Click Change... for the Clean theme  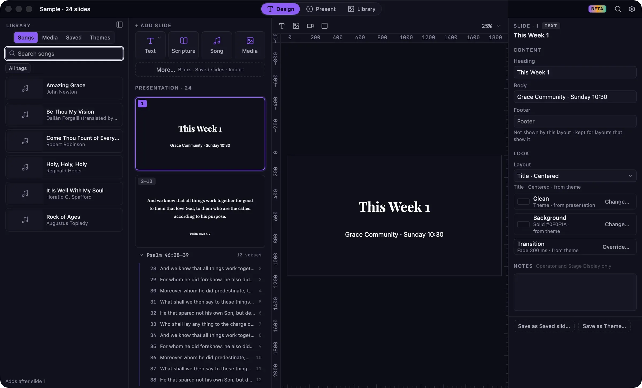(617, 201)
